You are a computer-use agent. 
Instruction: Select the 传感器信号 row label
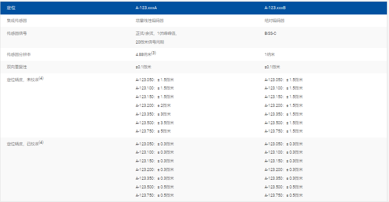pyautogui.click(x=17, y=33)
